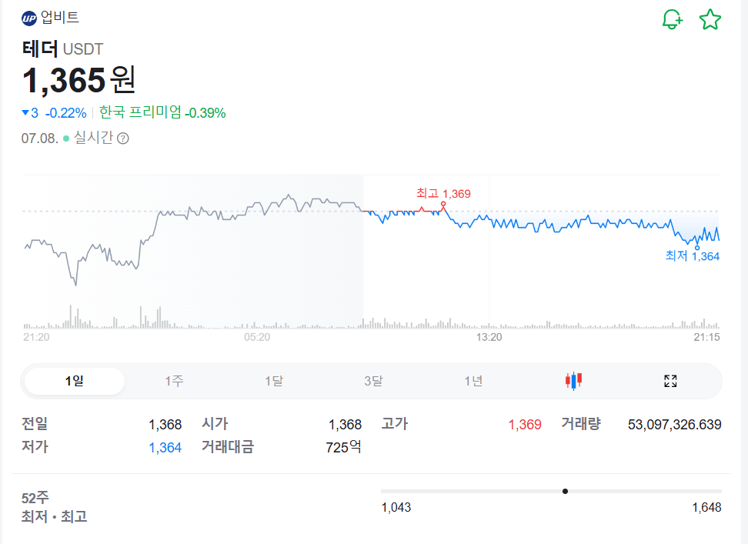Expand the chart to fullscreen

(670, 380)
